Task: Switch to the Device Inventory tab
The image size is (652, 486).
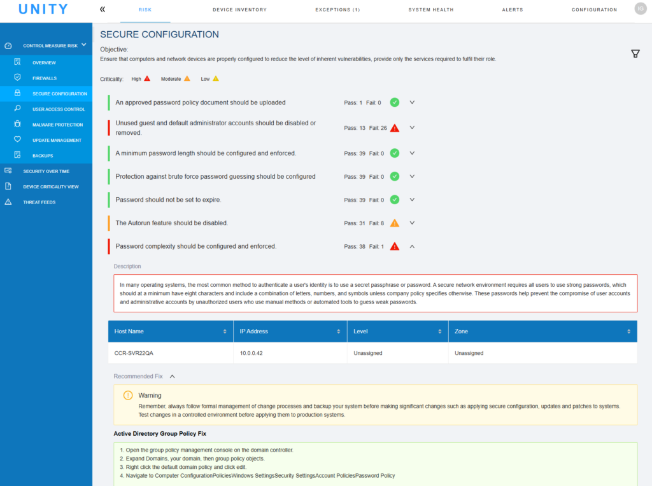Action: (239, 10)
